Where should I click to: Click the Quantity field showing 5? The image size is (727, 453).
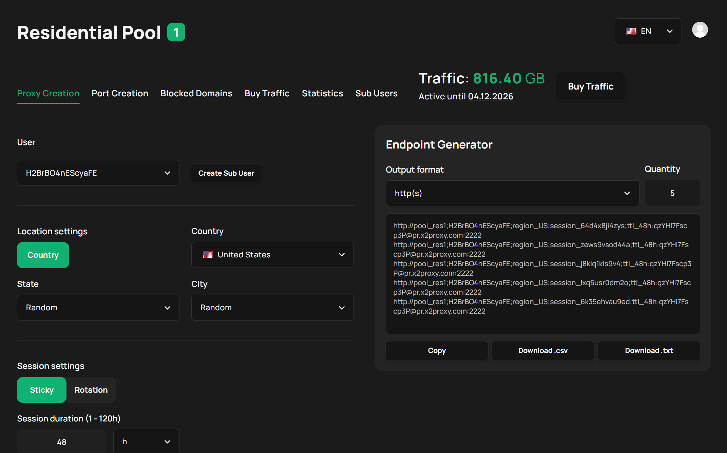point(672,193)
